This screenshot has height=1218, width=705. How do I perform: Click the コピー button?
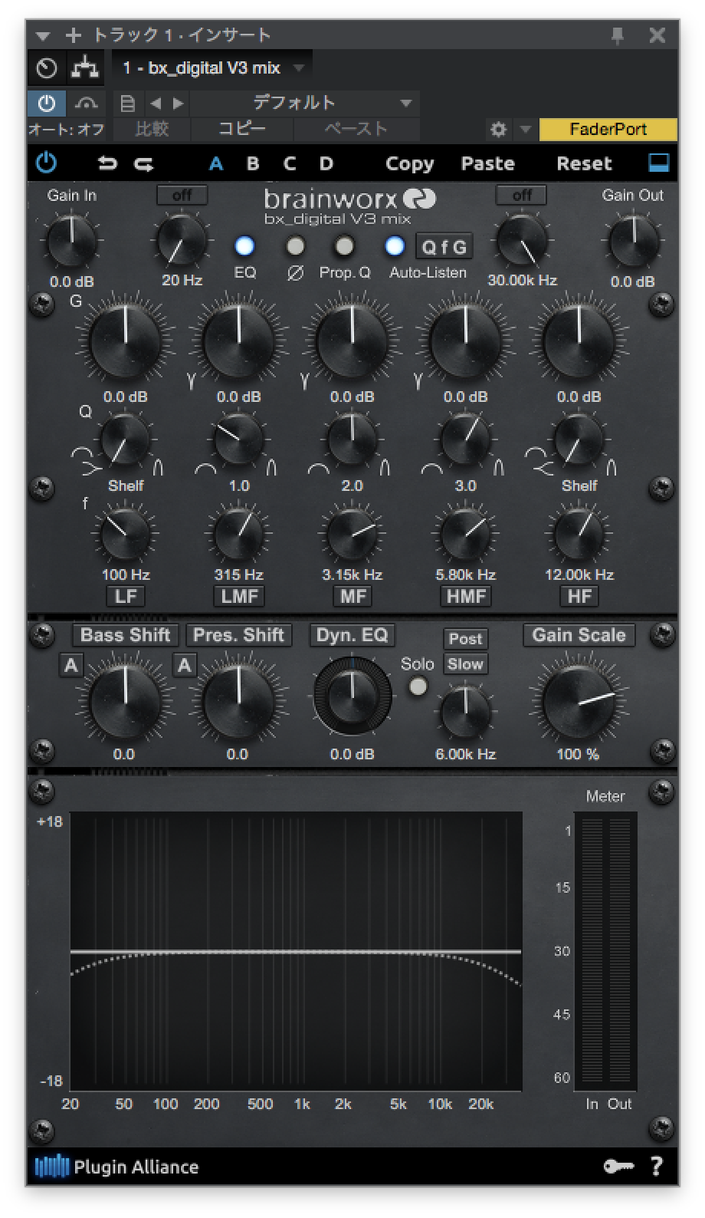242,129
